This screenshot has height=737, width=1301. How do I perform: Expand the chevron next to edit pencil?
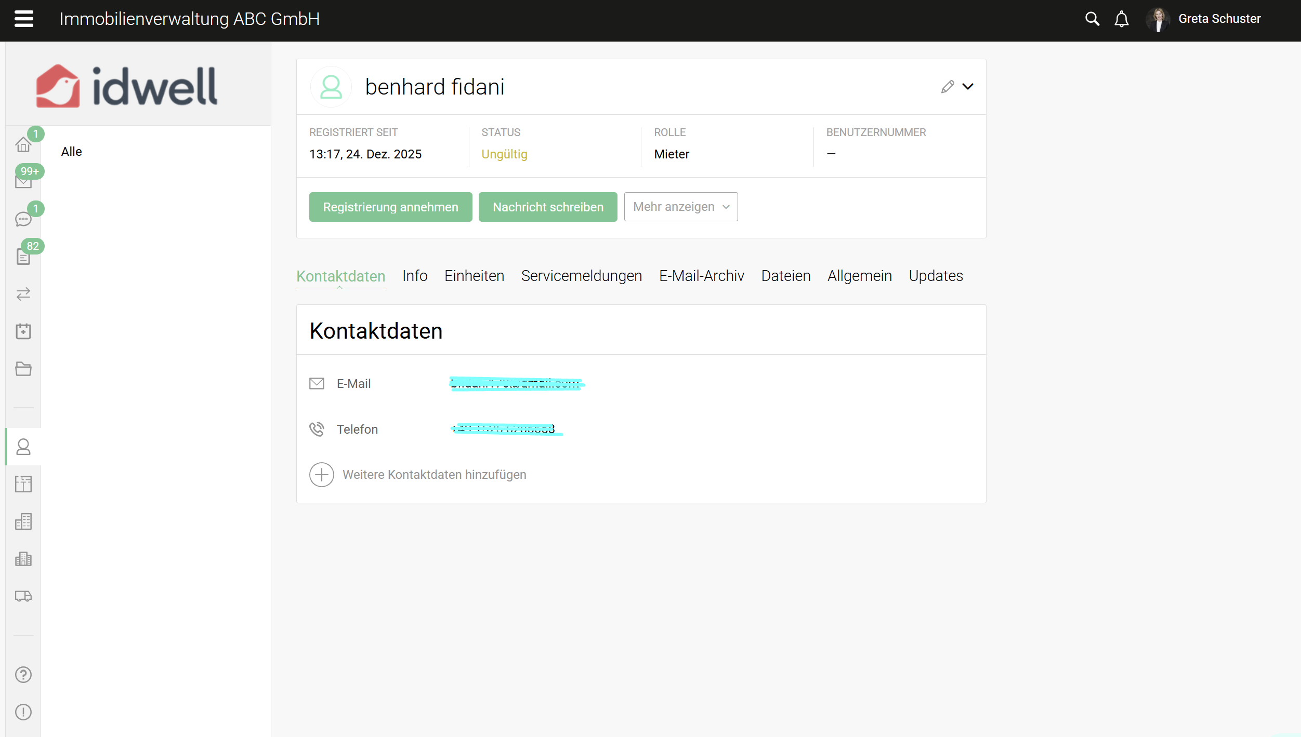[x=968, y=87]
